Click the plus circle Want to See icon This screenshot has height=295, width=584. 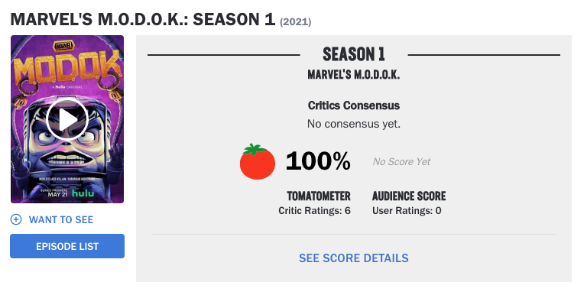15,219
